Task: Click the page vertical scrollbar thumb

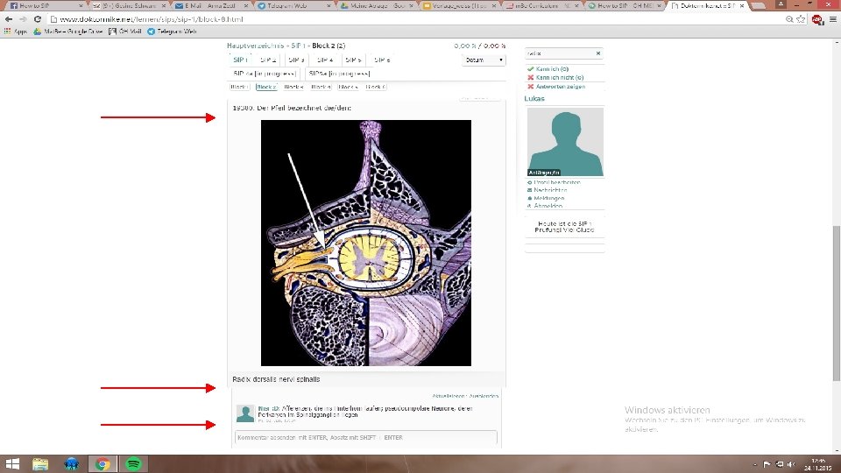Action: click(x=836, y=303)
